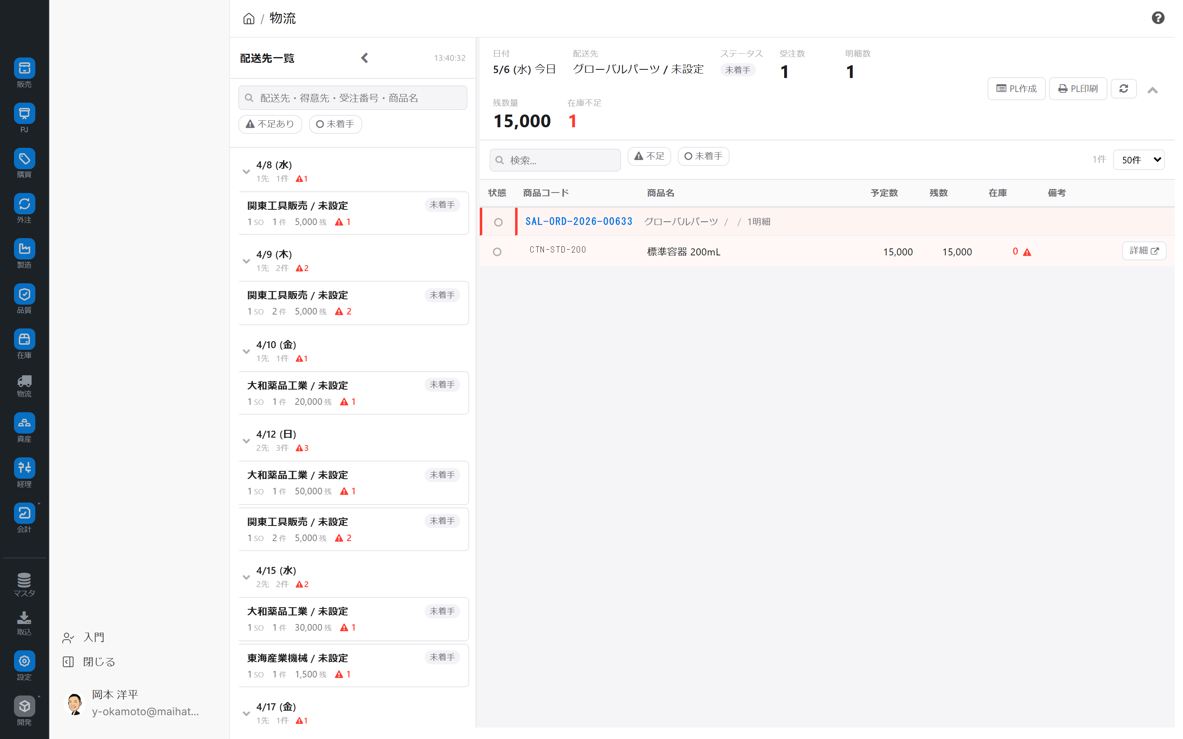Click the PL作成 button
Image resolution: width=1183 pixels, height=739 pixels.
[1016, 88]
